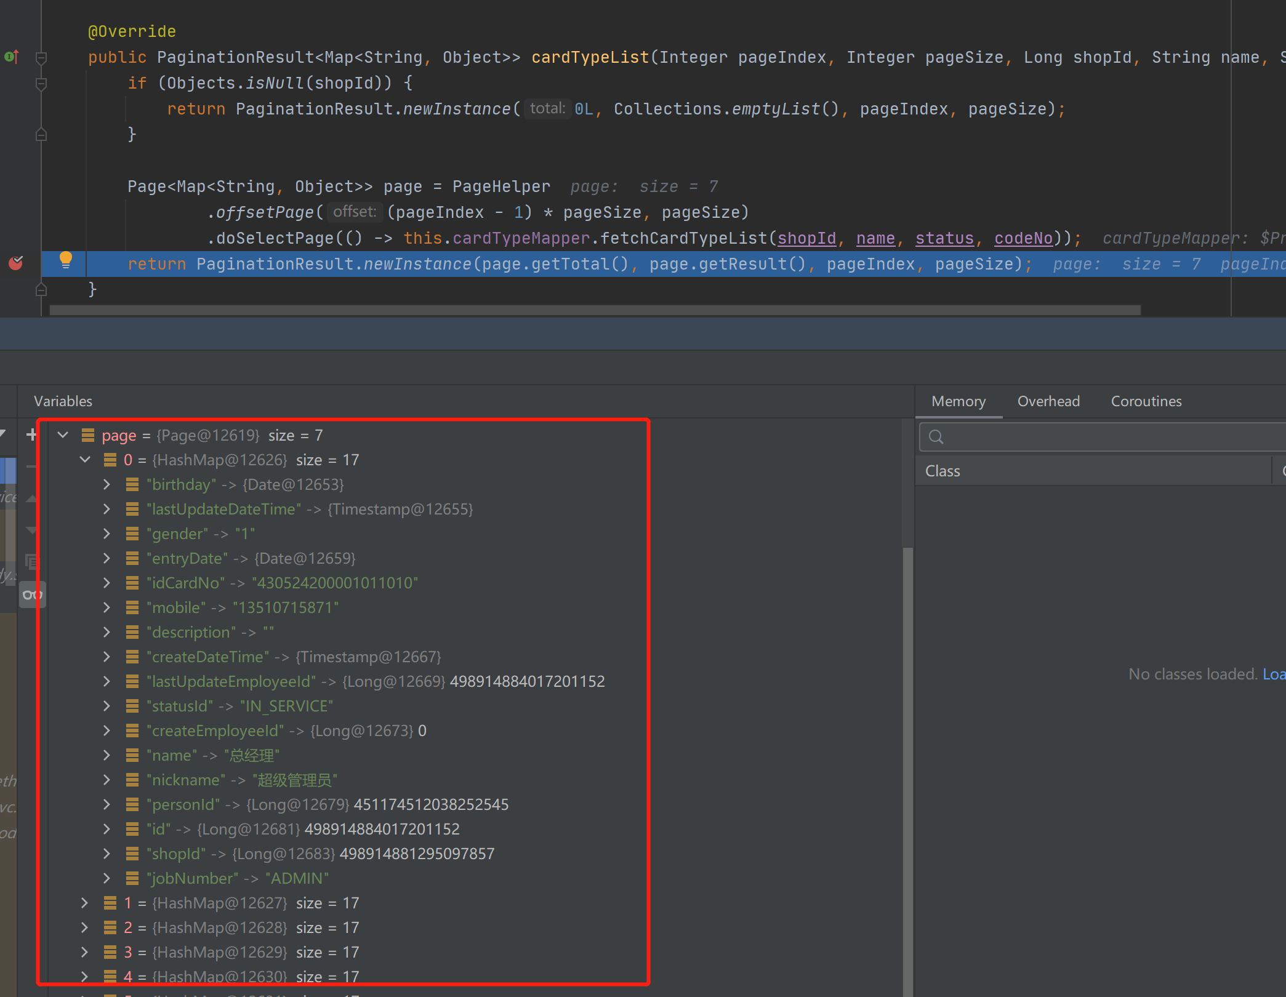Click the overriding method gutter icon
1286x997 pixels.
pyautogui.click(x=11, y=57)
